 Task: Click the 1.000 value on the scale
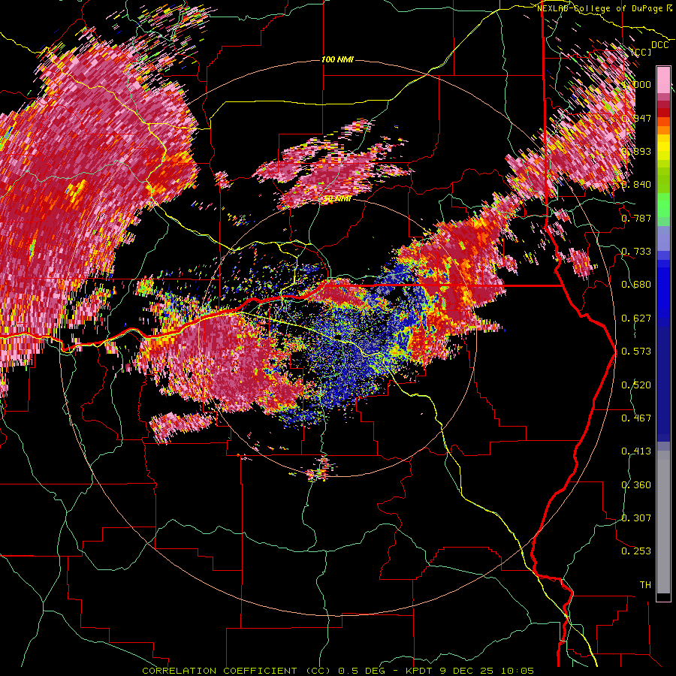(636, 84)
